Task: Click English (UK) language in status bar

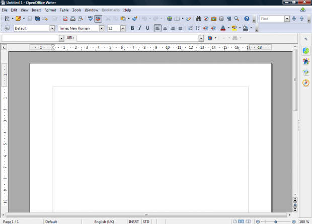Action: click(104, 221)
